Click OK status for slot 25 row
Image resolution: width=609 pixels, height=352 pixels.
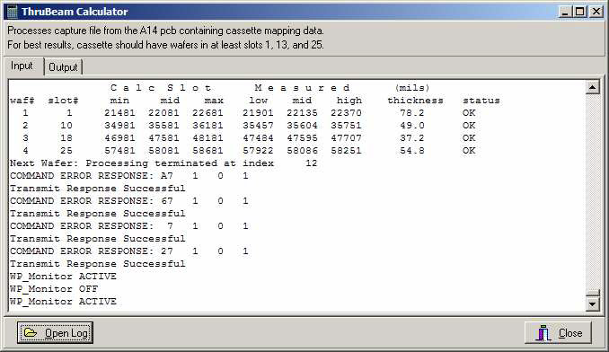(x=469, y=150)
